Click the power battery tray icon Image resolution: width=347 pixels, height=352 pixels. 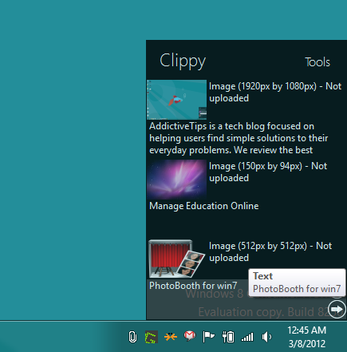coord(228,337)
